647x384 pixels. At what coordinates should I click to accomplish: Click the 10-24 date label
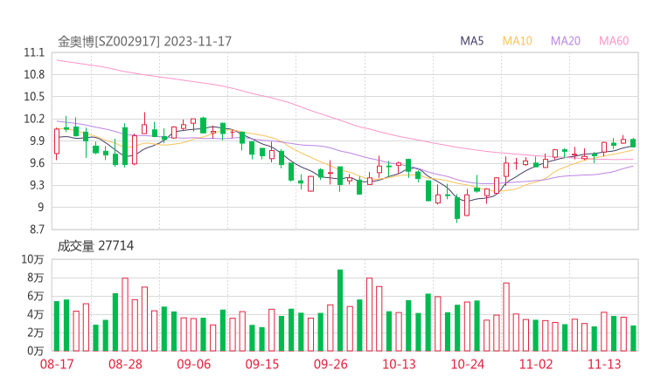(467, 364)
